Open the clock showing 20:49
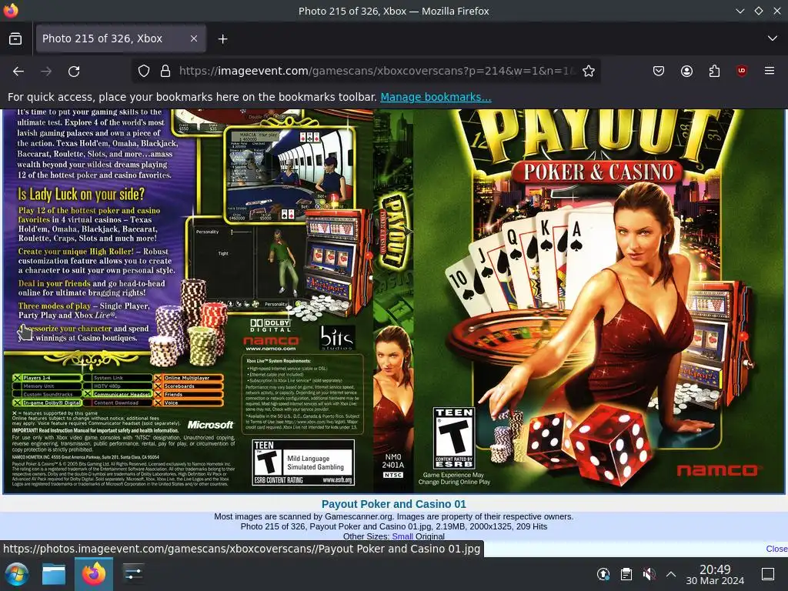 pyautogui.click(x=715, y=574)
